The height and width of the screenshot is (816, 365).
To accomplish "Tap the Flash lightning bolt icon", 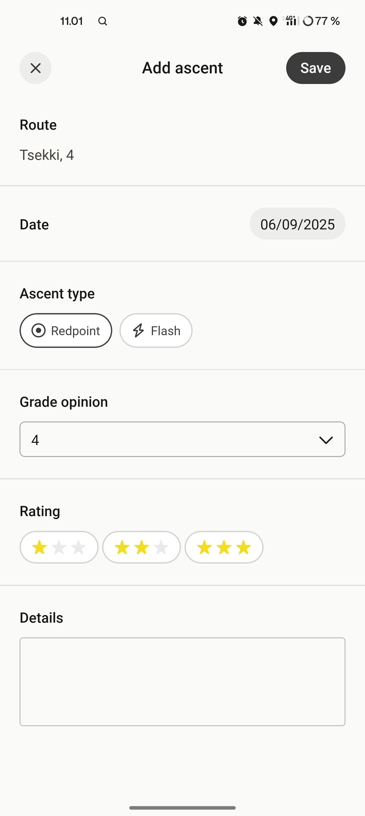I will coord(138,330).
